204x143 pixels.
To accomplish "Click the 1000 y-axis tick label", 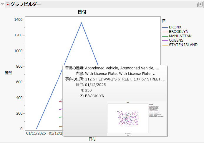I will pyautogui.click(x=18, y=51).
